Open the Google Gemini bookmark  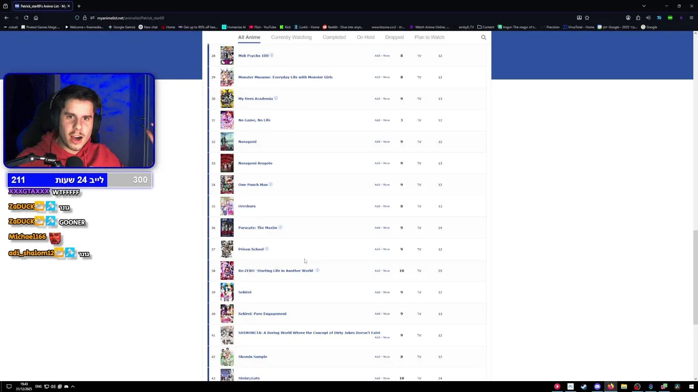122,27
